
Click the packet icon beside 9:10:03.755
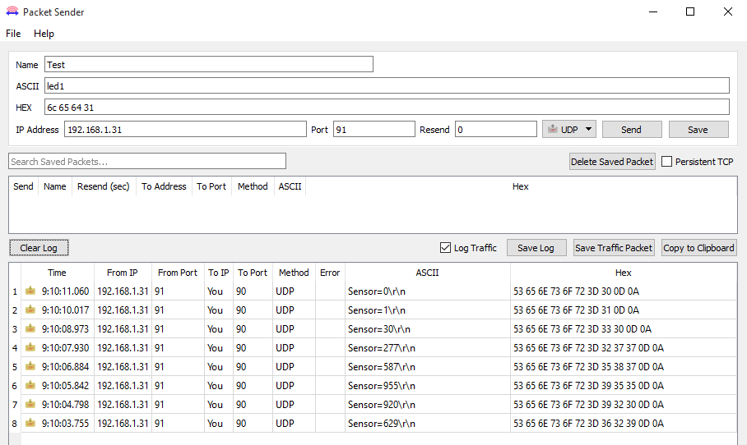(x=30, y=423)
